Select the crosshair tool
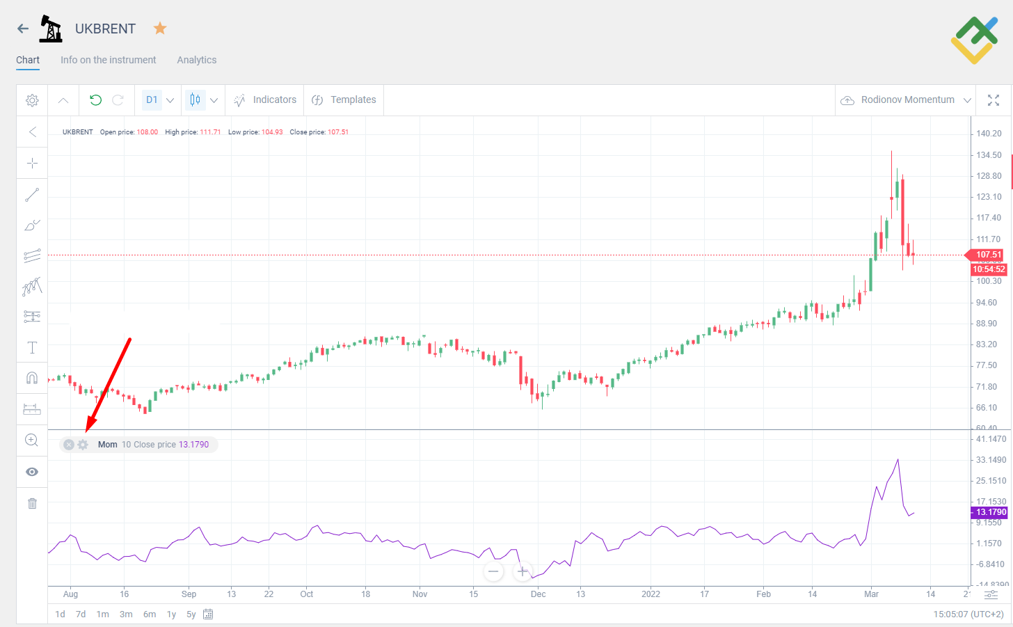 32,163
